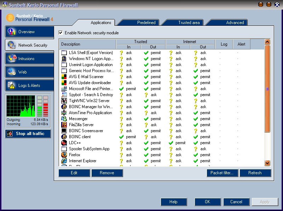Click the TightVNC Win32 Server icon
Viewport: 283px width, 211px height.
[x=64, y=101]
